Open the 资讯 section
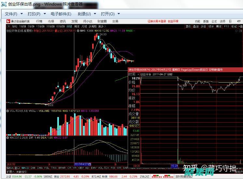This screenshot has width=243, height=179. (63, 22)
